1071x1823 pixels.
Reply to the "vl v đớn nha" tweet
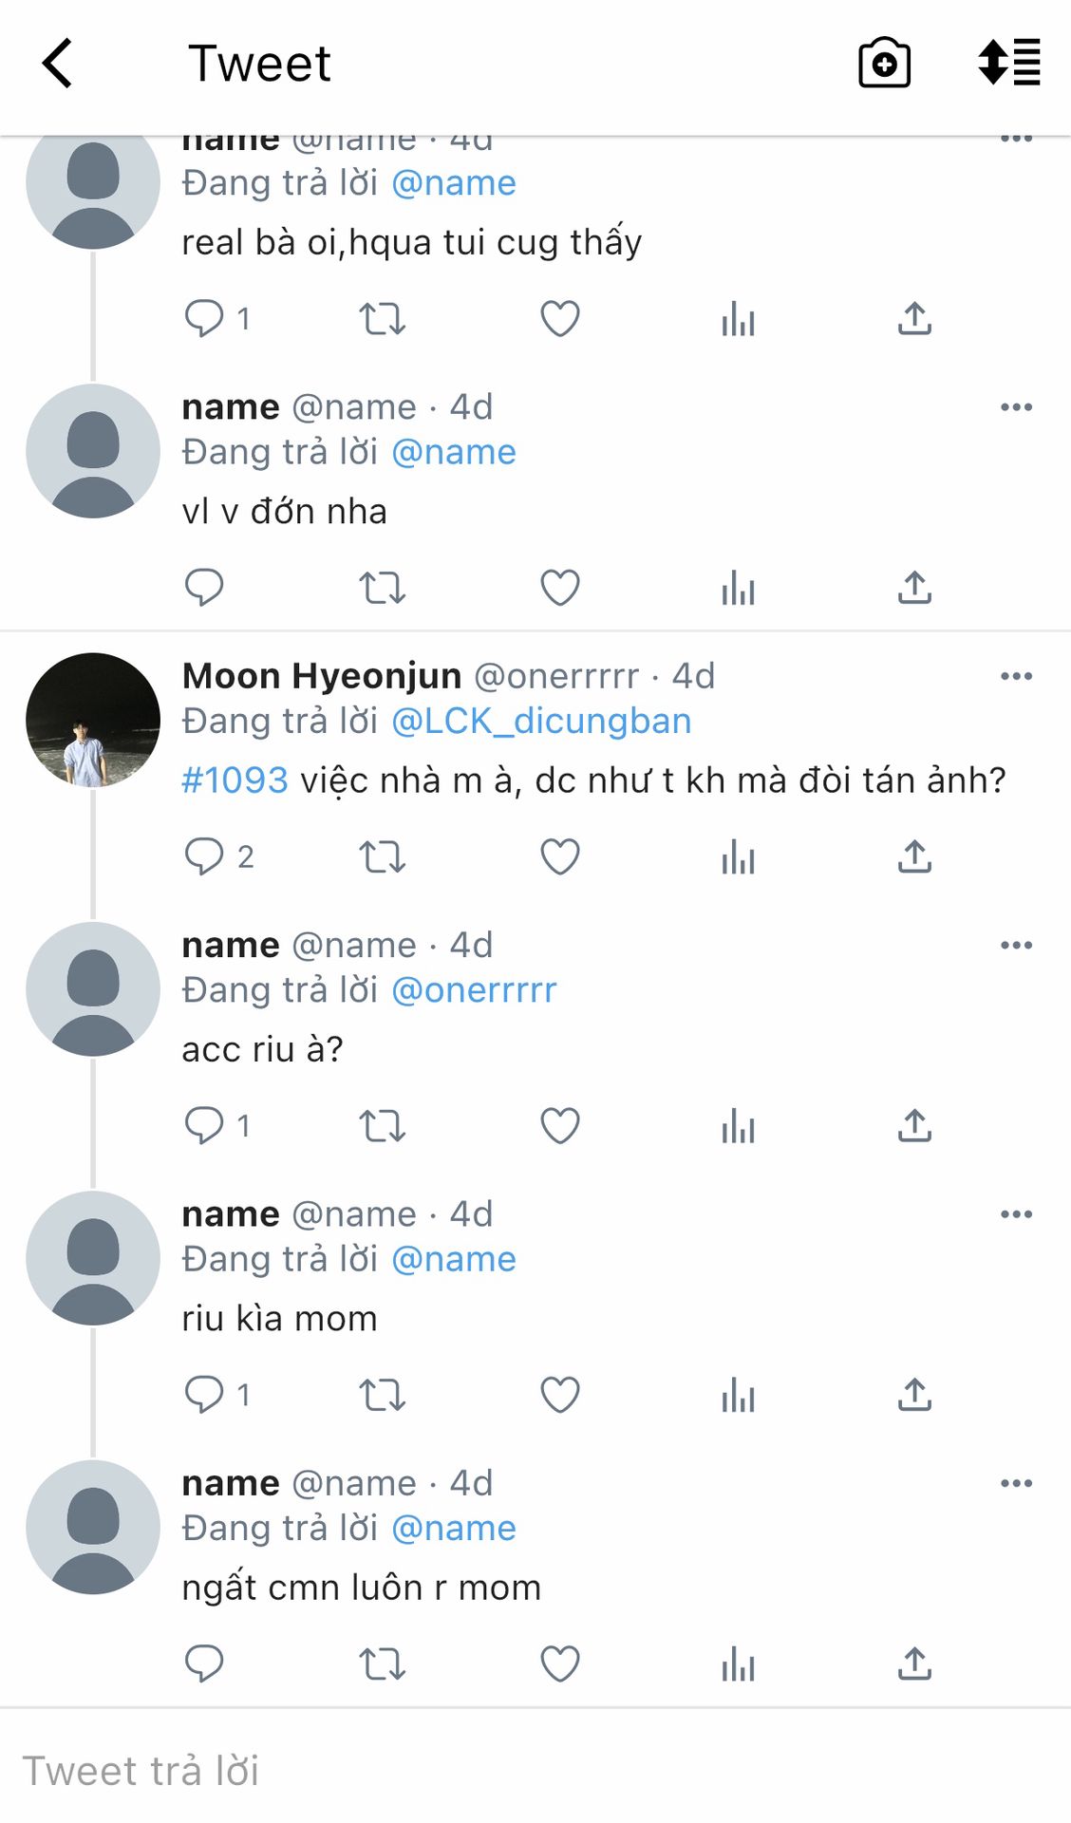coord(204,588)
